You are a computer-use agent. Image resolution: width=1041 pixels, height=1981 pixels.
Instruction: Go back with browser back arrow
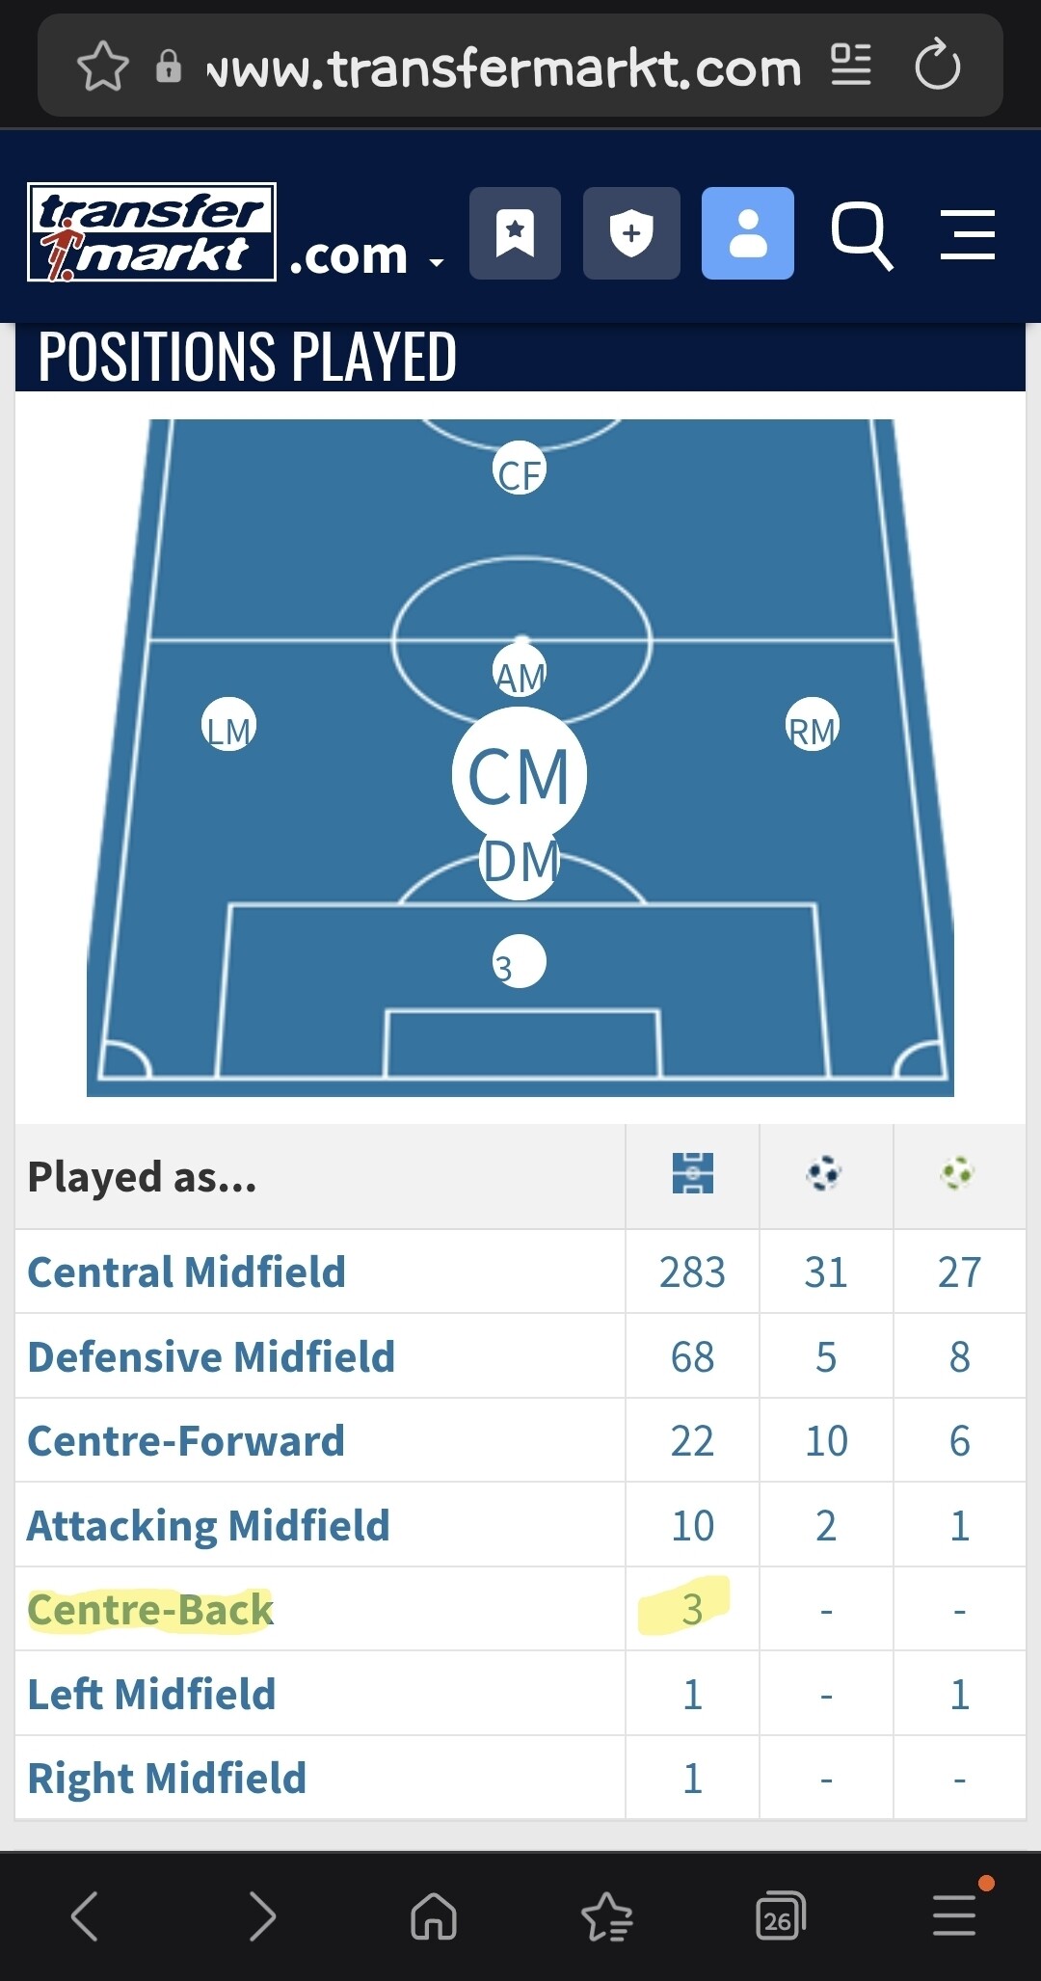(x=85, y=1915)
